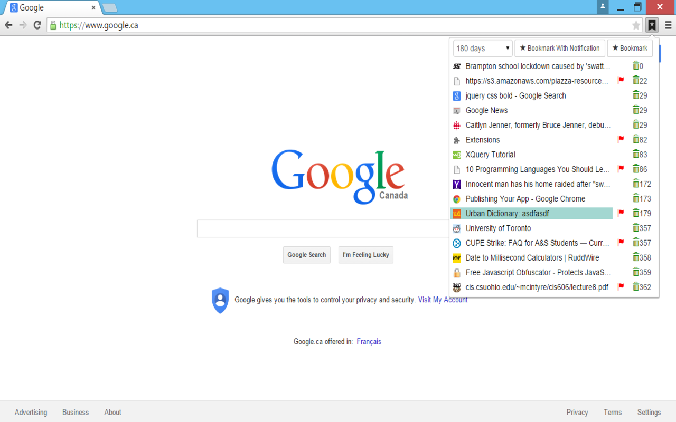Switch Google to Français
The image size is (676, 422).
pos(369,342)
